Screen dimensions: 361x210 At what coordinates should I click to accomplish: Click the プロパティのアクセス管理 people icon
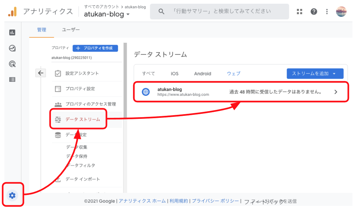click(58, 104)
